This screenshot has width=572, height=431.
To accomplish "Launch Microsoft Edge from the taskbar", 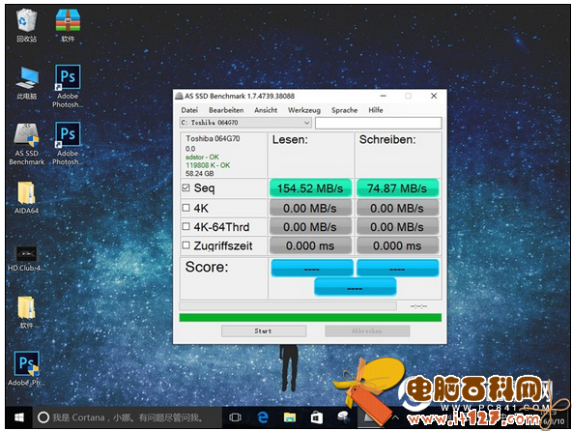I will 262,417.
